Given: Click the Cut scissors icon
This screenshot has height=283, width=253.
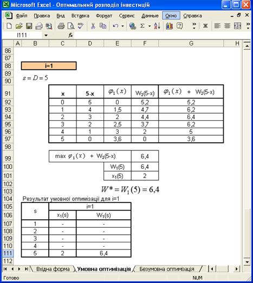Looking at the screenshot, I should click(x=93, y=26).
